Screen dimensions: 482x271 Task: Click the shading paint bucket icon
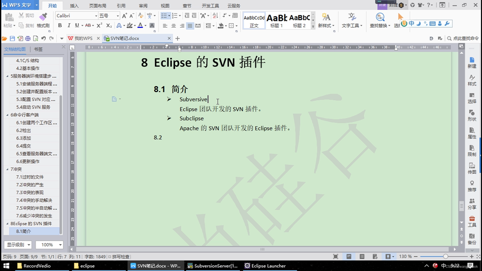click(221, 25)
